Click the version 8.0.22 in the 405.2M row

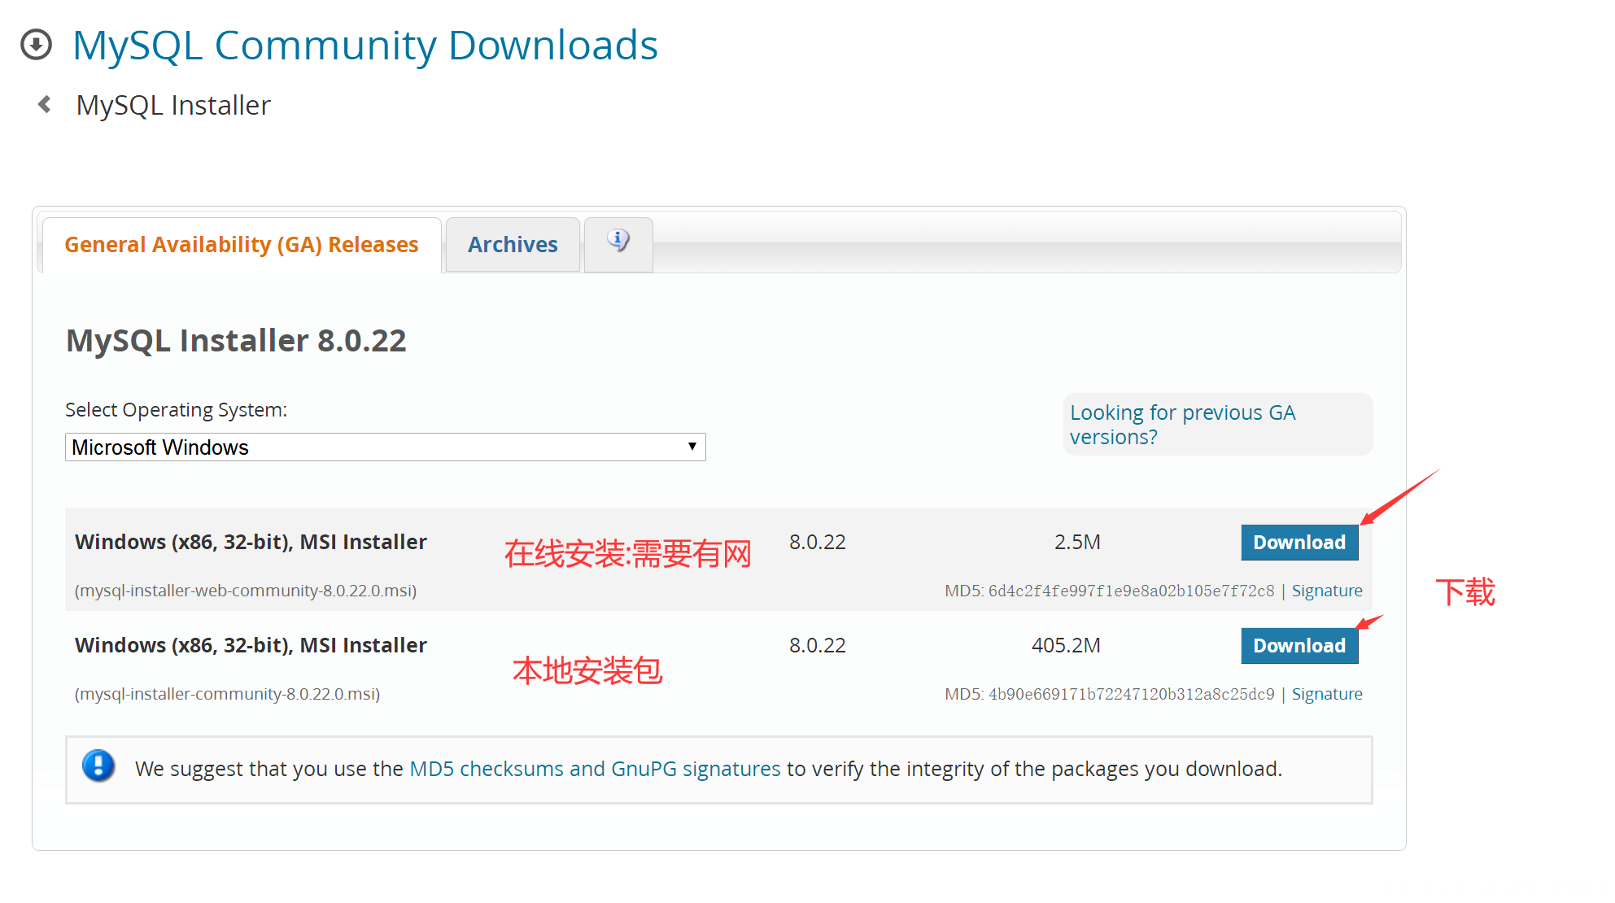click(818, 646)
